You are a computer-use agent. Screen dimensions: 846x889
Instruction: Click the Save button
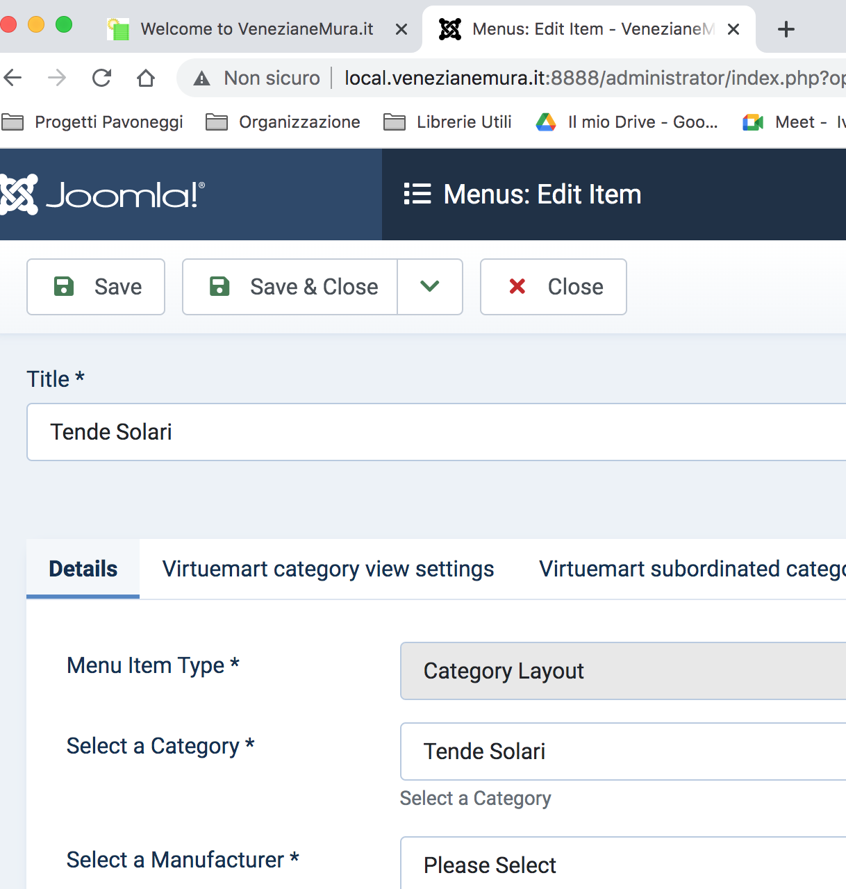coord(96,287)
